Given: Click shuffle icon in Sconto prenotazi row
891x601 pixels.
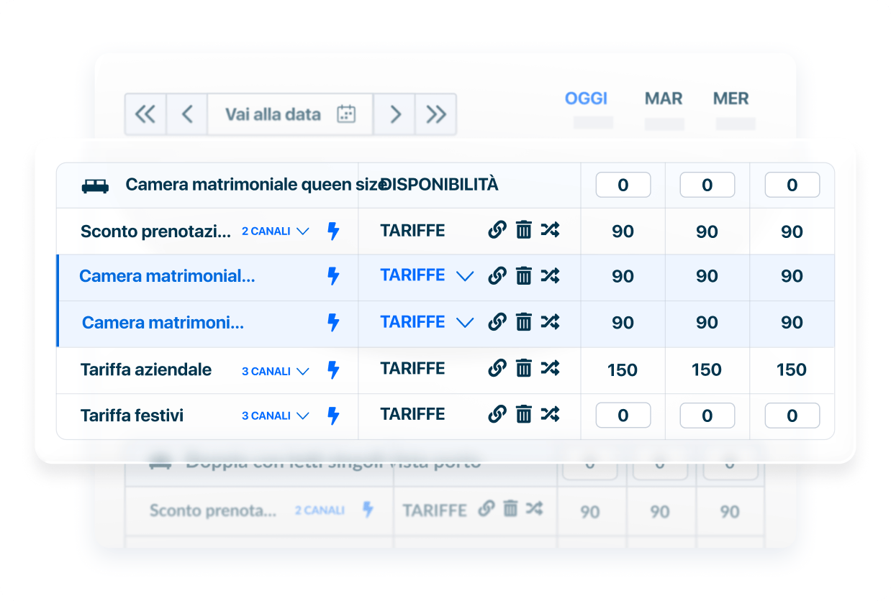Looking at the screenshot, I should [550, 230].
